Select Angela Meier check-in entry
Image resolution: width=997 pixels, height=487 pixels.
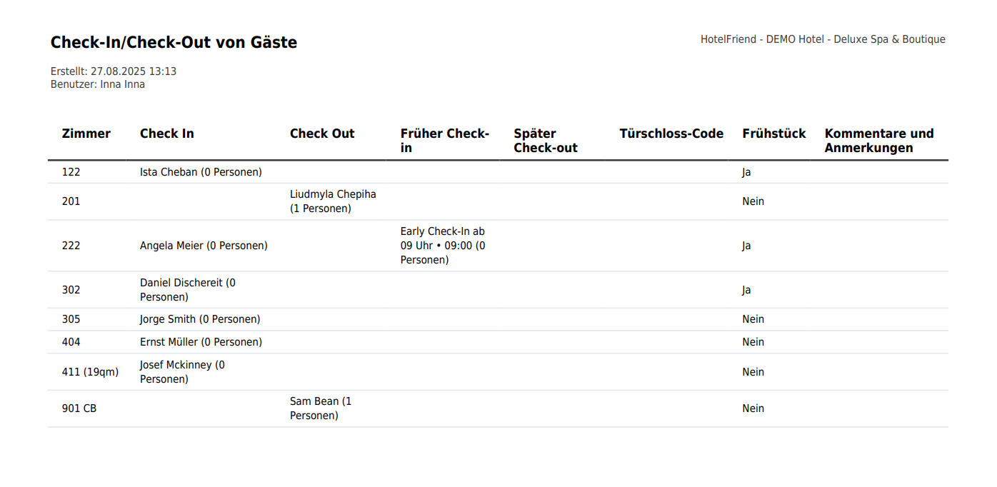[204, 246]
